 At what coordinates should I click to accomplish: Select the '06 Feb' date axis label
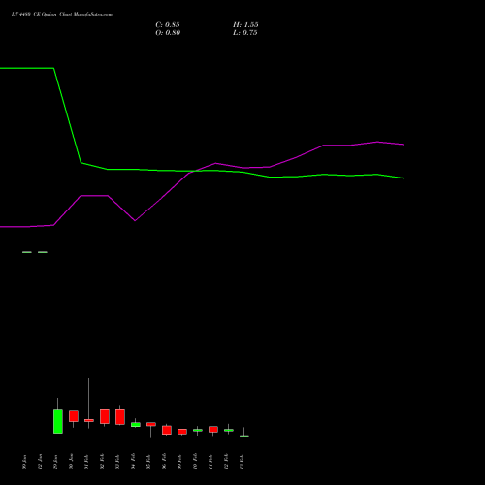(x=164, y=462)
